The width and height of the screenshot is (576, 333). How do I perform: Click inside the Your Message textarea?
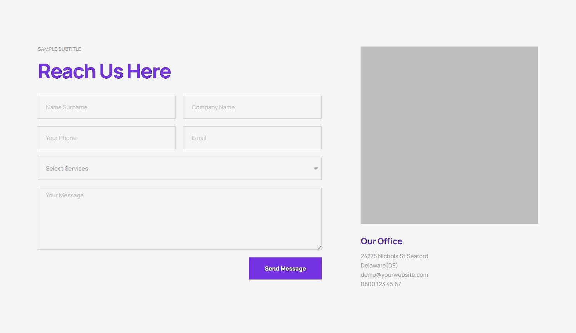[x=179, y=219]
